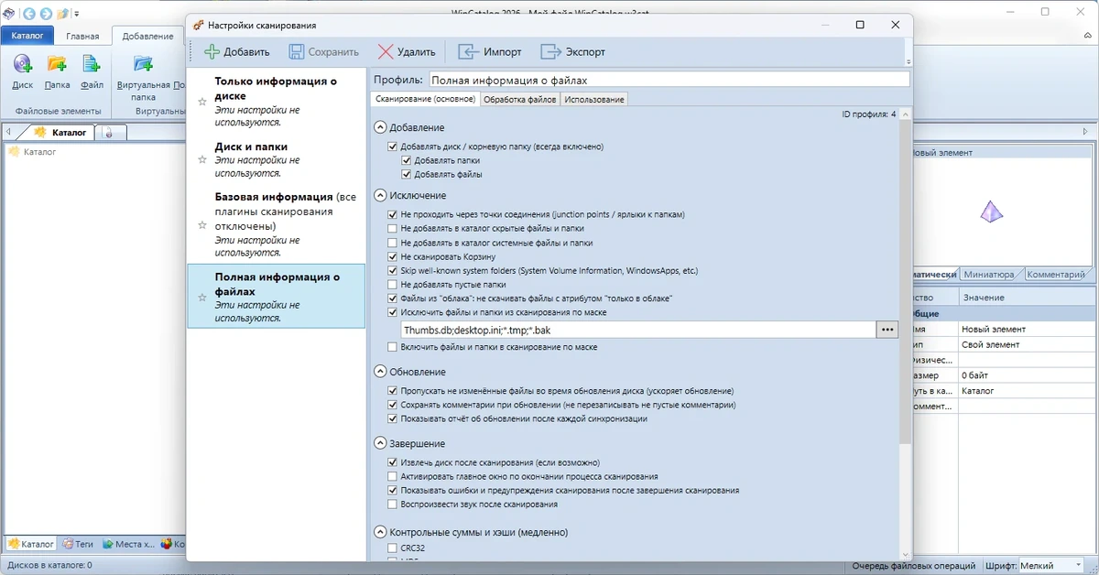Switch to Использование tab

594,99
